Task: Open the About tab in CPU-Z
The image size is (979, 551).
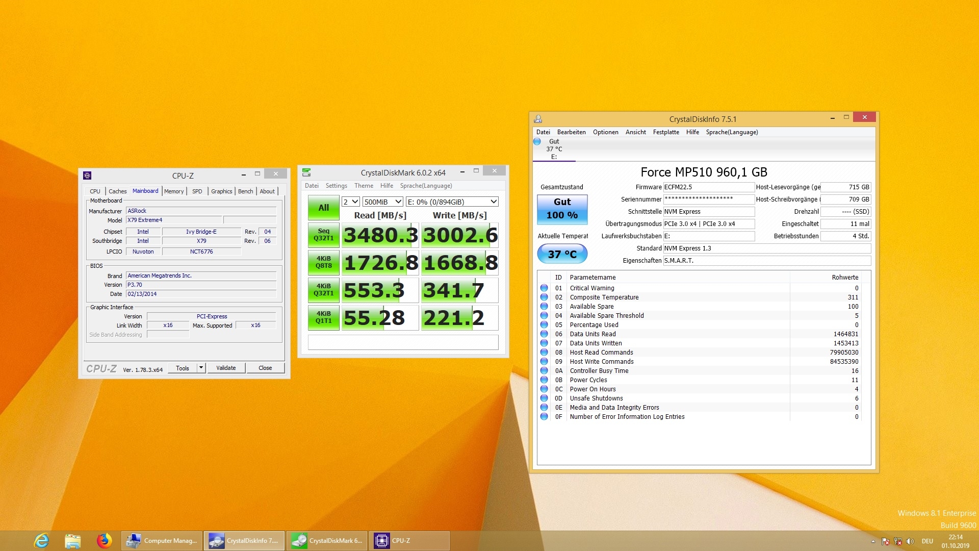Action: click(x=267, y=191)
